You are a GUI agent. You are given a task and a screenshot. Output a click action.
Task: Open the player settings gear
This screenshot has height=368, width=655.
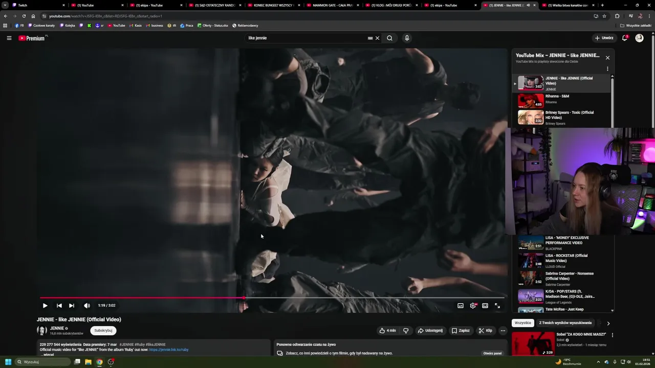coord(473,306)
